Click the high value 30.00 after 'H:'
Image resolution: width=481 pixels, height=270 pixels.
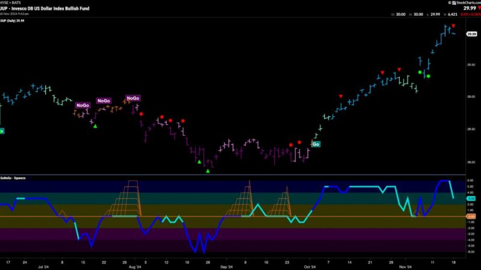(x=418, y=14)
